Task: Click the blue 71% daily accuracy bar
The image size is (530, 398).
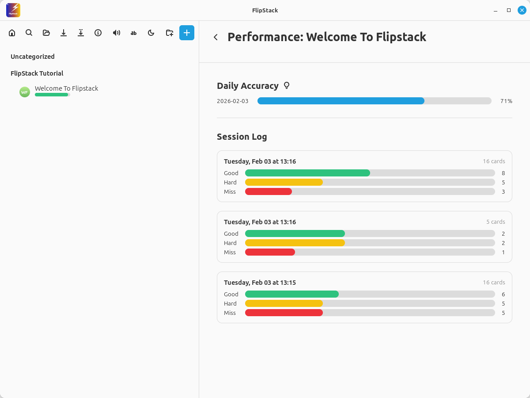Action: 341,101
